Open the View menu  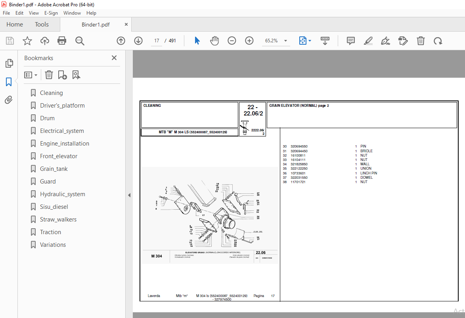pyautogui.click(x=34, y=13)
